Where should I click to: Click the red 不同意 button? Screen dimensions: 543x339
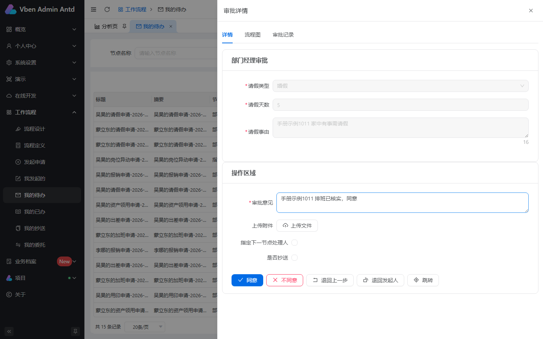285,280
